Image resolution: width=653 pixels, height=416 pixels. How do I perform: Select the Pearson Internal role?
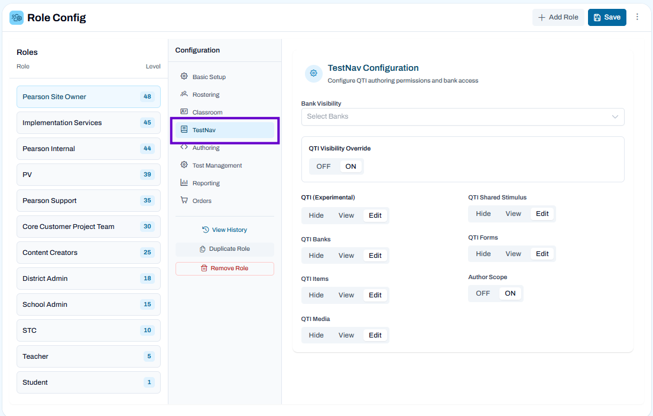click(x=88, y=149)
